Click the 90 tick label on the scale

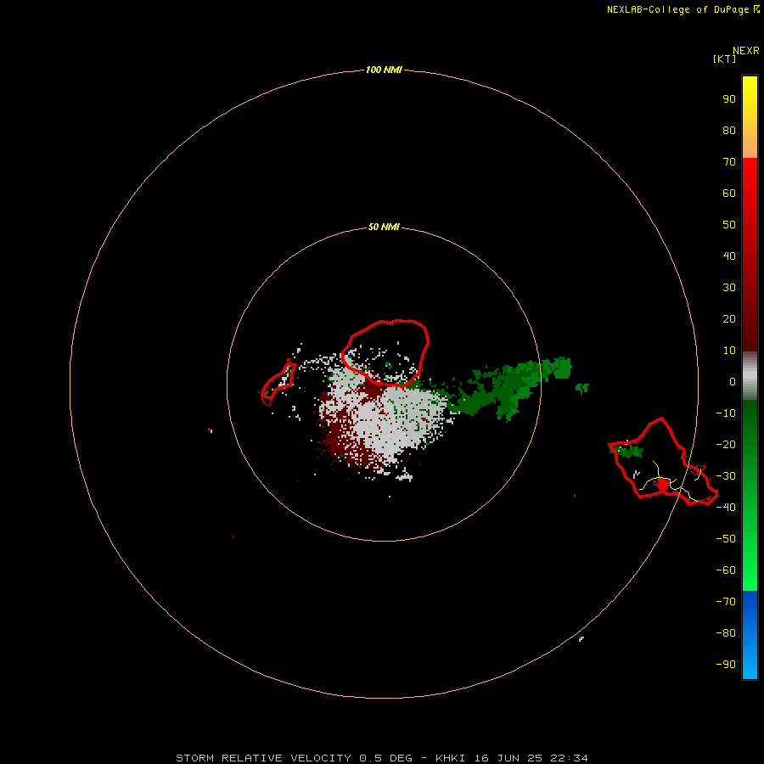pos(729,99)
